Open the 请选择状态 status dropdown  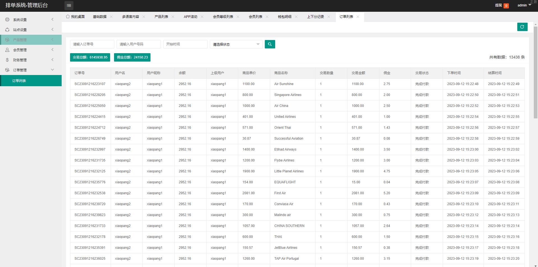coord(236,44)
